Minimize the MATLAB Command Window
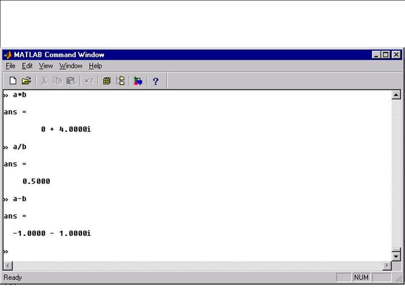This screenshot has width=405, height=304. tap(376, 55)
